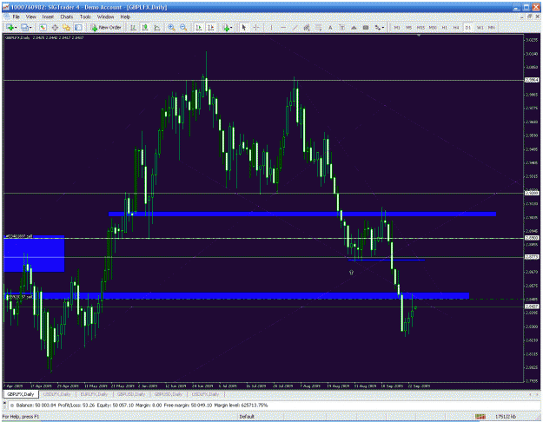Viewport: 543px width, 422px height.
Task: Switch to the M15 timeframe
Action: pyautogui.click(x=420, y=28)
